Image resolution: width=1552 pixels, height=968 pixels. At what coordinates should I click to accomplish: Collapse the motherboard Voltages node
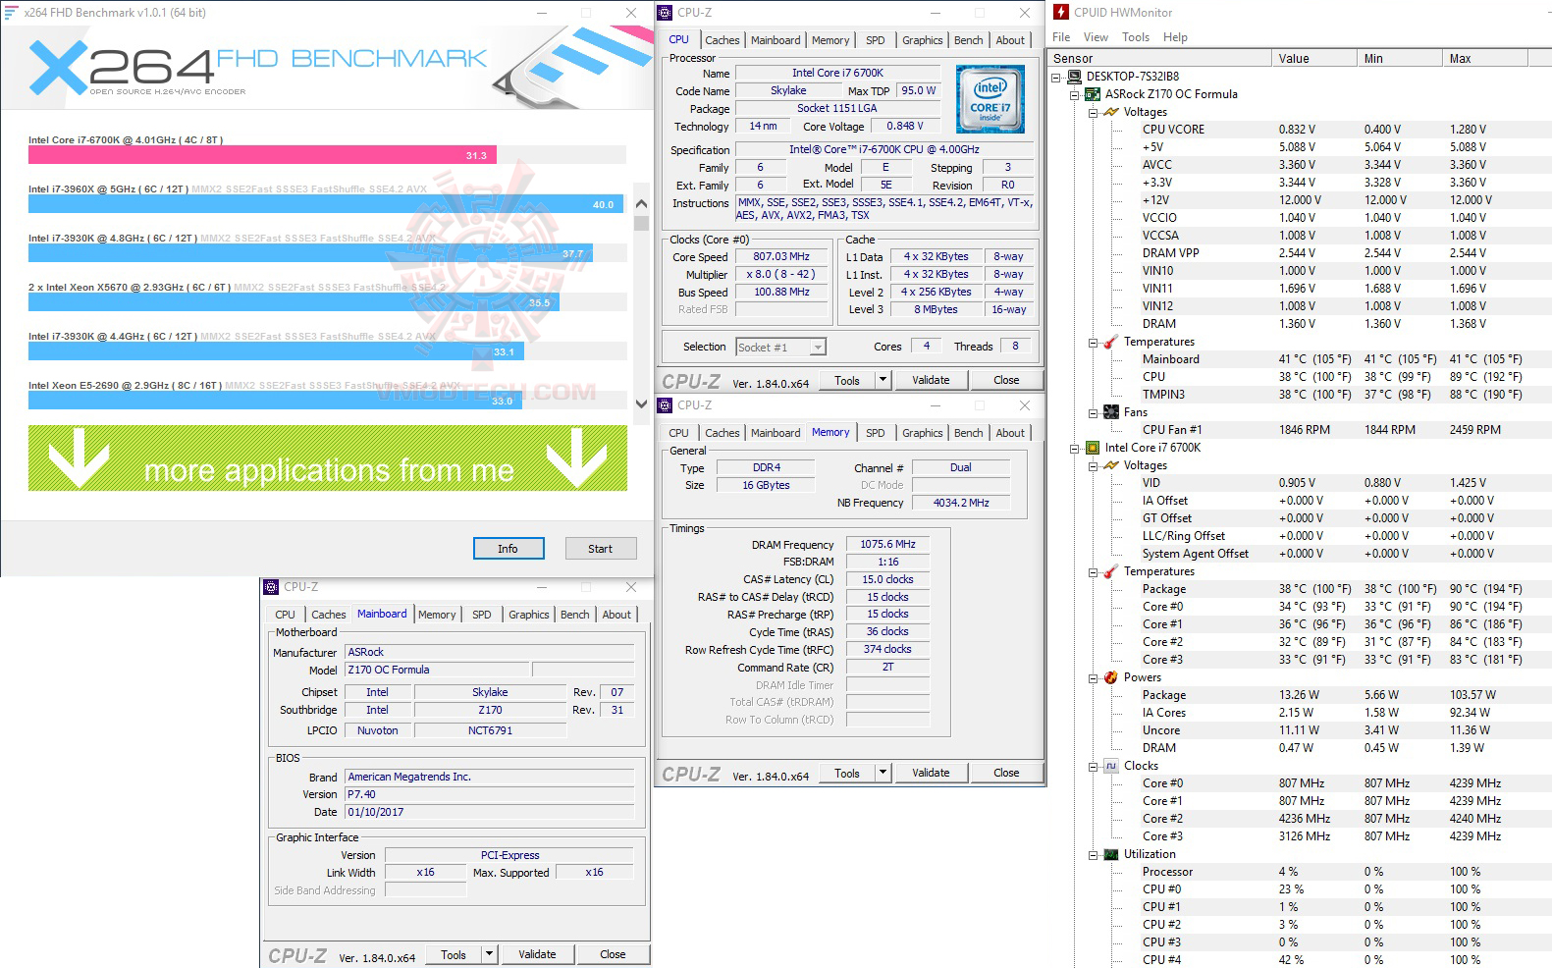[1094, 112]
